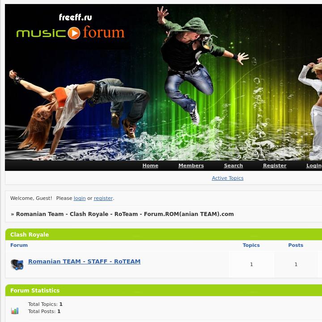Click the speaker forum icon beside Romanian TEAM

click(17, 264)
